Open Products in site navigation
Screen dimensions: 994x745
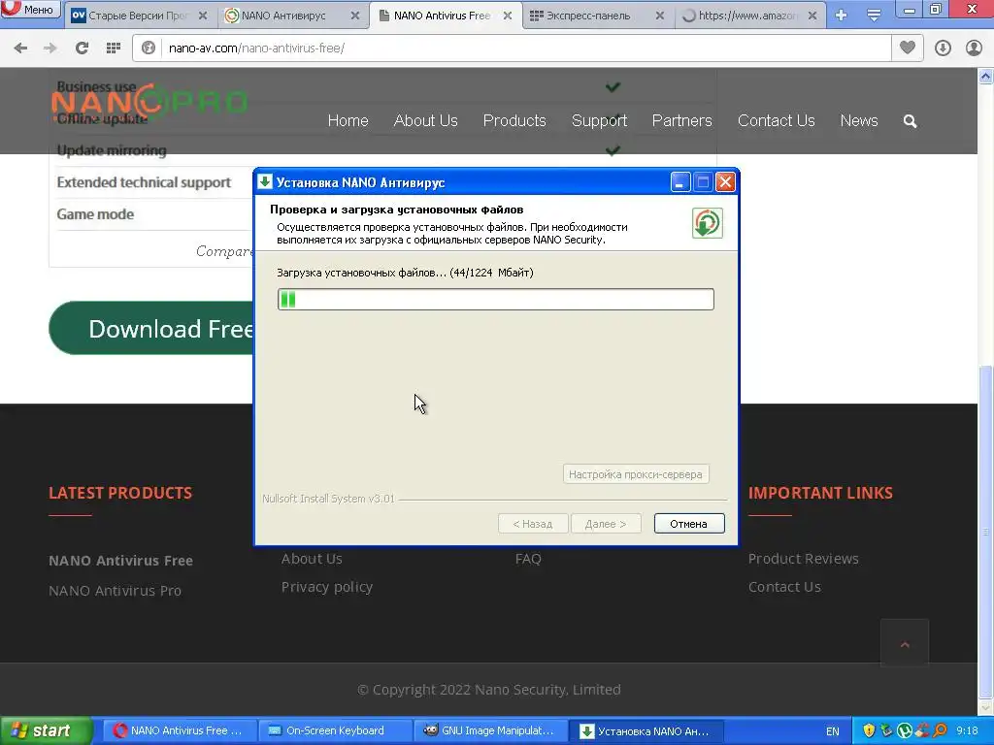514,120
